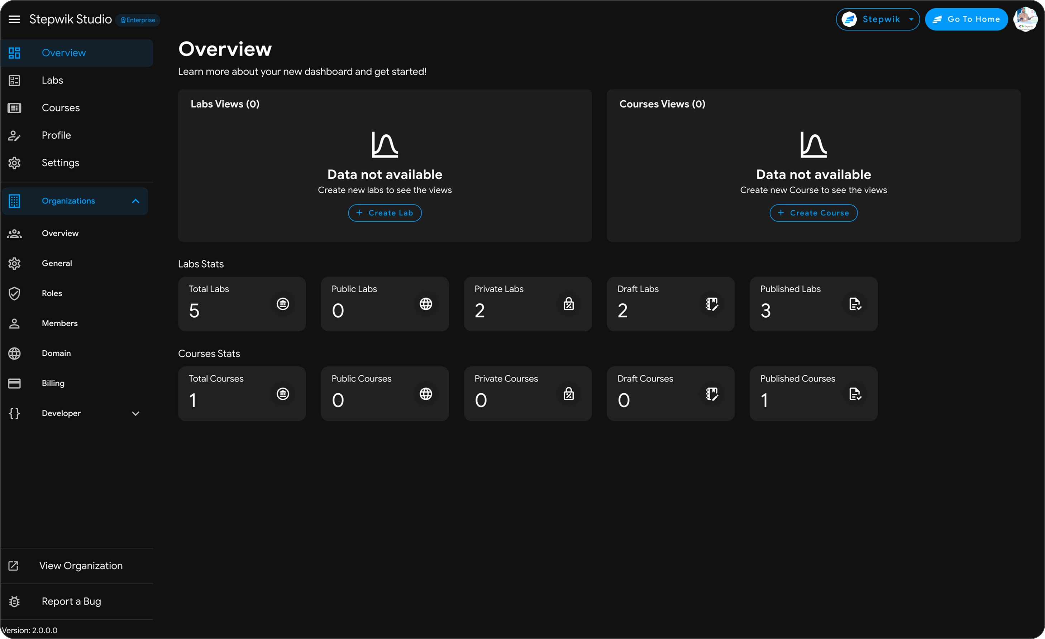Click the Billing card icon
Image resolution: width=1045 pixels, height=639 pixels.
pyautogui.click(x=14, y=383)
